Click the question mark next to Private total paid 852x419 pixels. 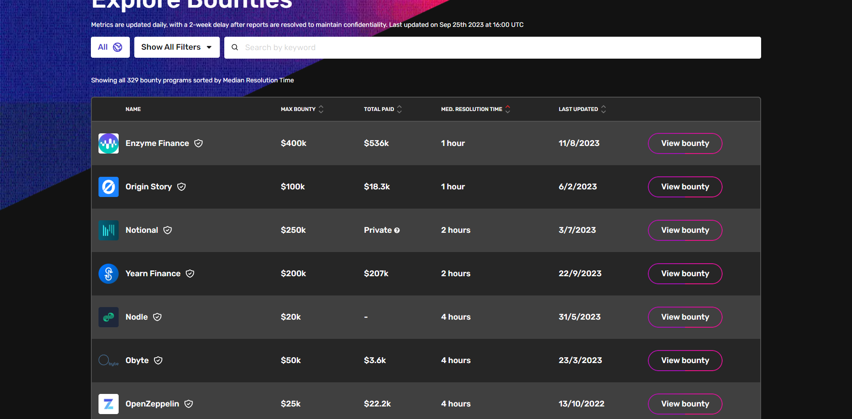coord(398,230)
